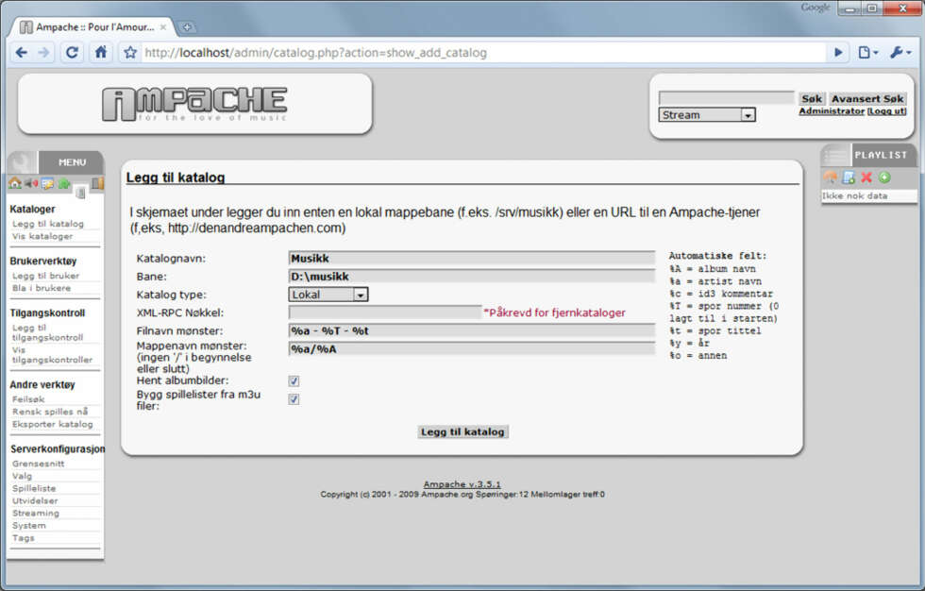Open Legg til bruker menu entry
Image resolution: width=925 pixels, height=591 pixels.
(45, 276)
